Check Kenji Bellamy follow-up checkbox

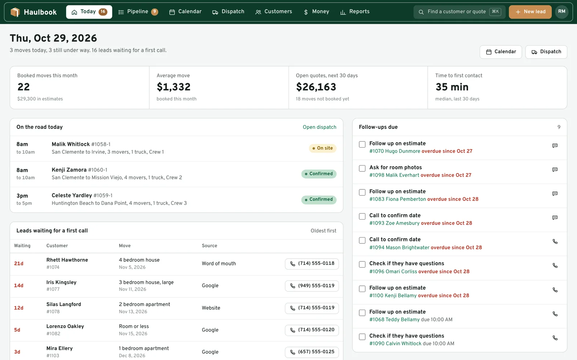point(362,289)
